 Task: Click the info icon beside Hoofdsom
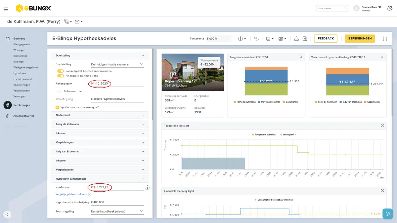pos(147,188)
